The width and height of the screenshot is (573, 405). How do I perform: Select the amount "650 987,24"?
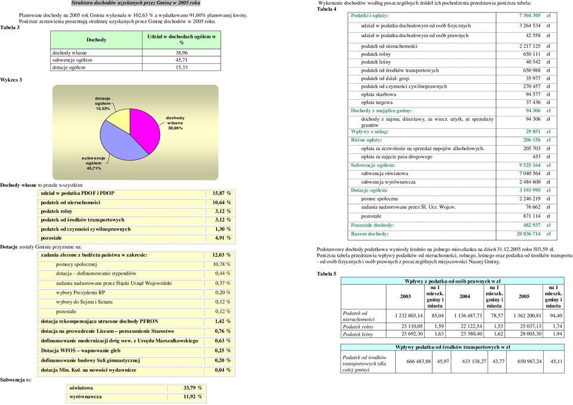529,361
